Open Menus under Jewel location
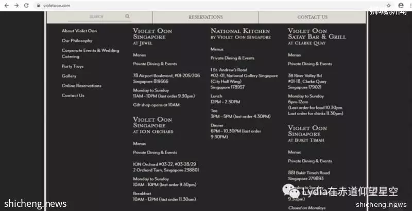412x211 pixels. pyautogui.click(x=139, y=55)
